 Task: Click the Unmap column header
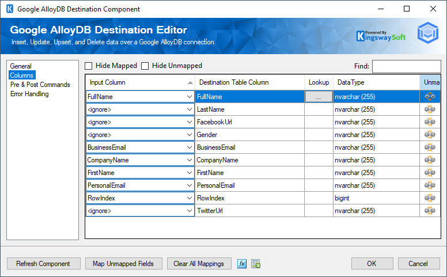point(430,82)
